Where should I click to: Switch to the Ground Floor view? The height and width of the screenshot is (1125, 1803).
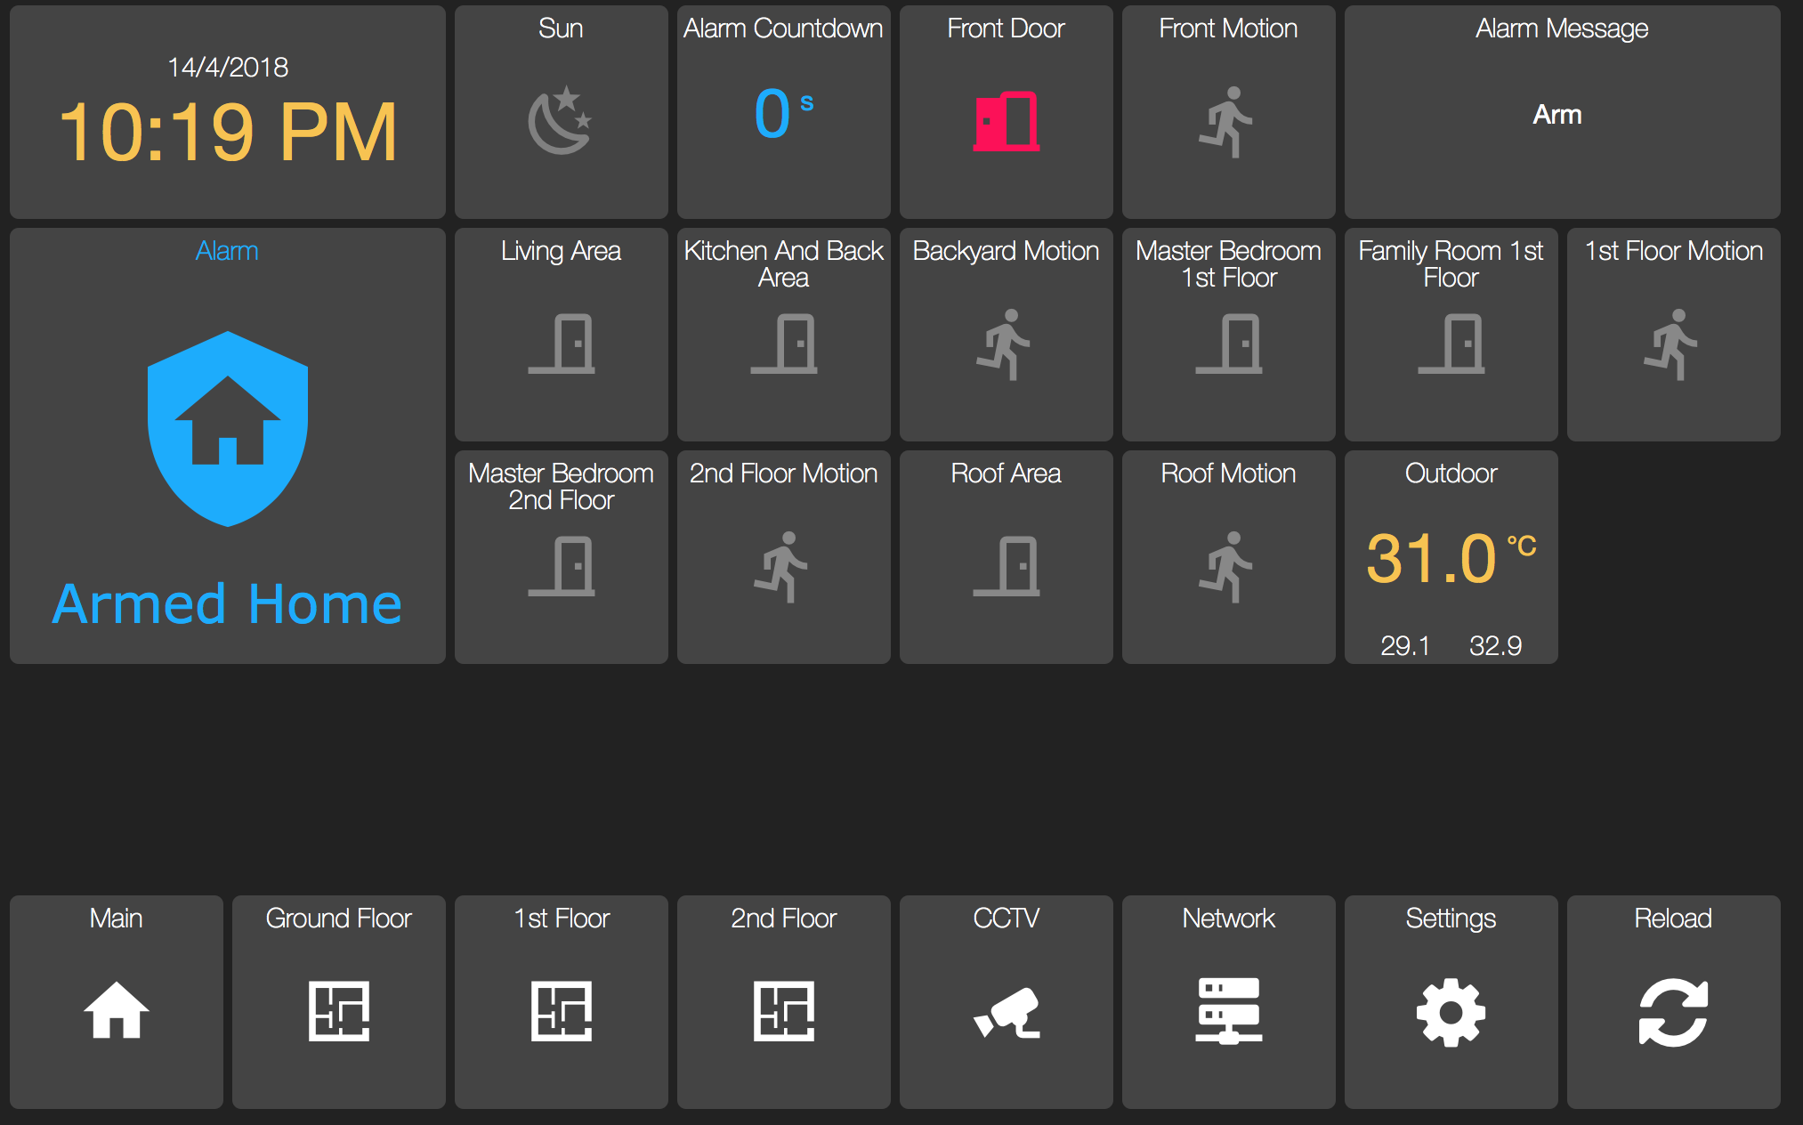[x=339, y=1011]
